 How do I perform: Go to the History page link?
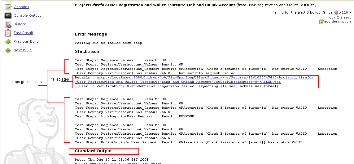[20, 24]
